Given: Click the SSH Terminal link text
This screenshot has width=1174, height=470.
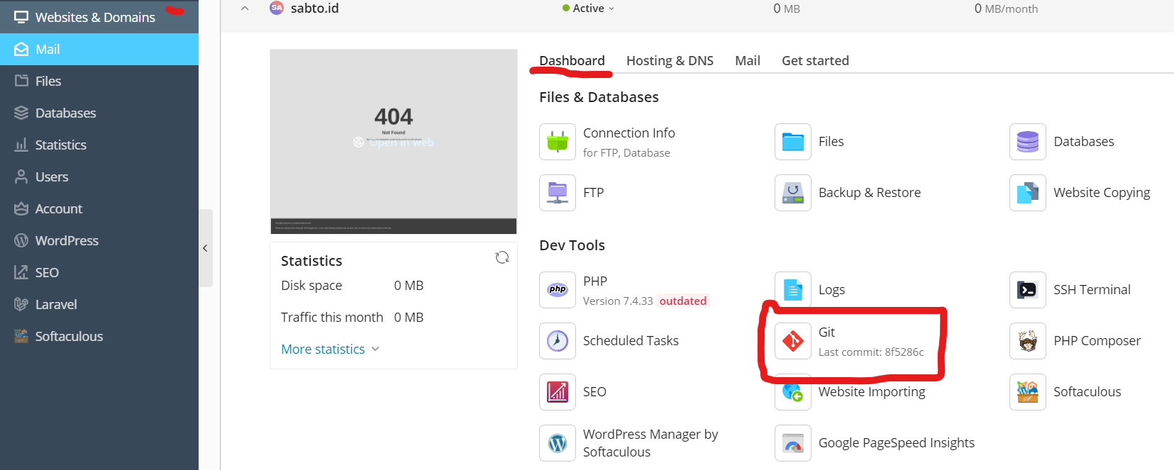Looking at the screenshot, I should coord(1092,290).
